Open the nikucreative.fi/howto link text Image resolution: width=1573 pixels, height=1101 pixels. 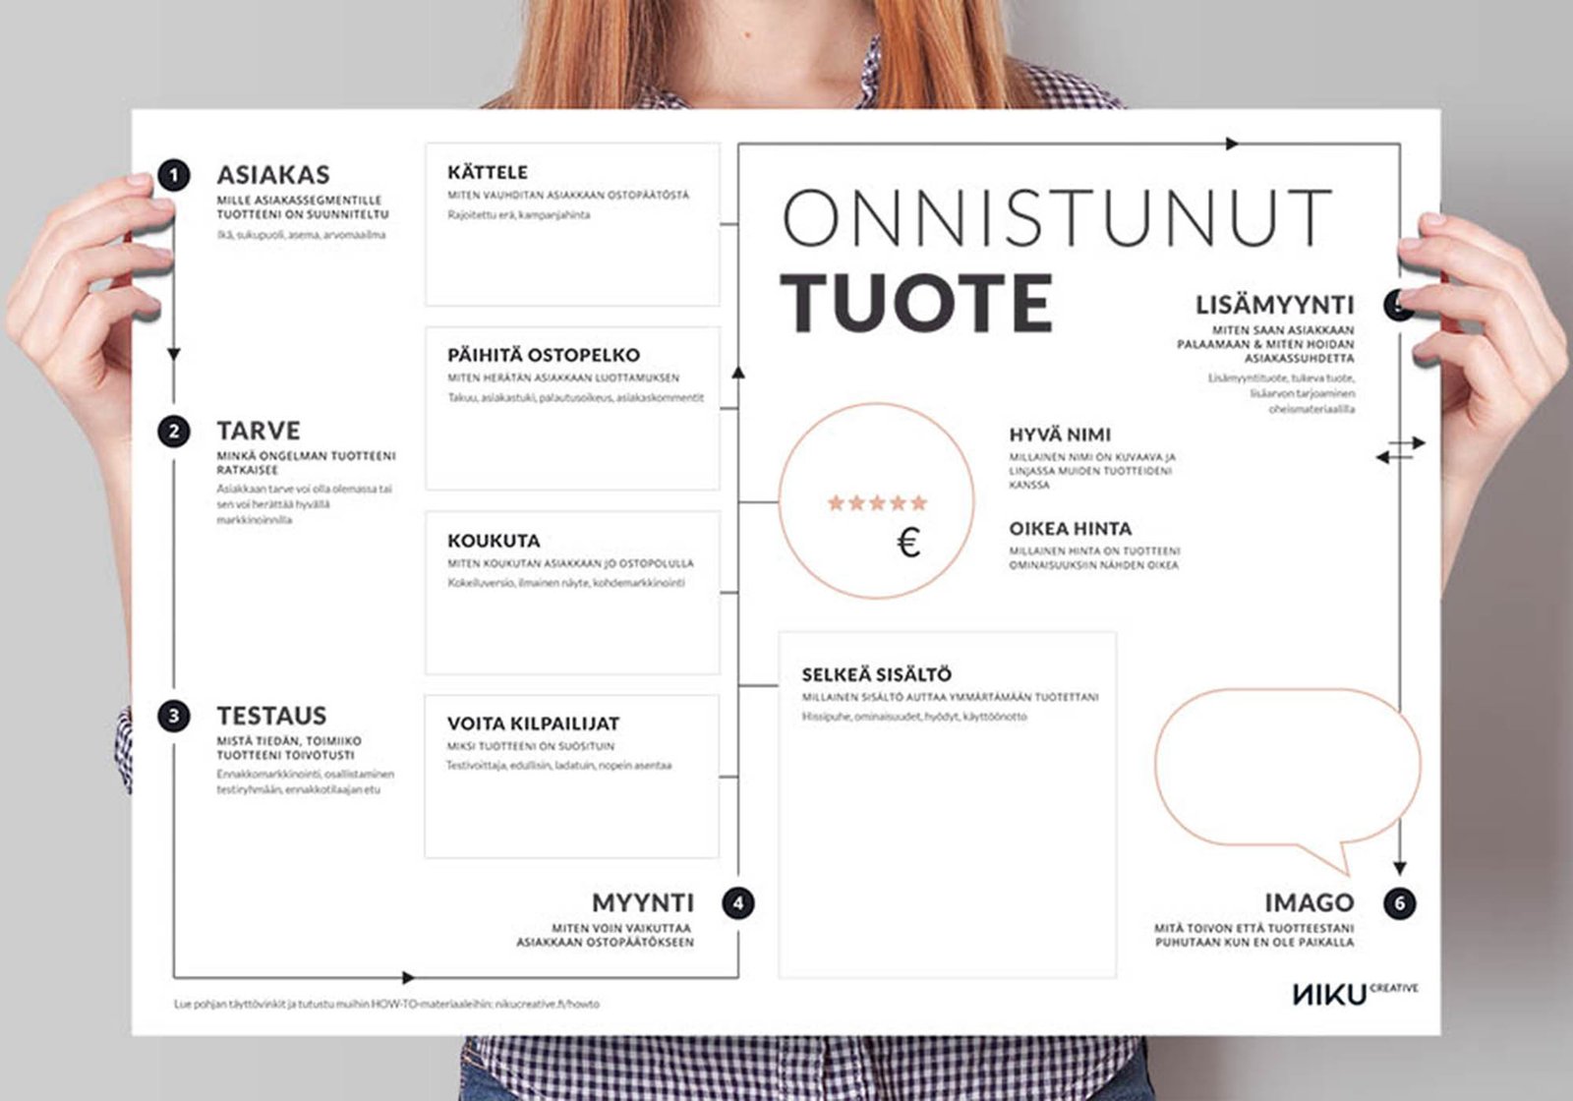pyautogui.click(x=547, y=1004)
